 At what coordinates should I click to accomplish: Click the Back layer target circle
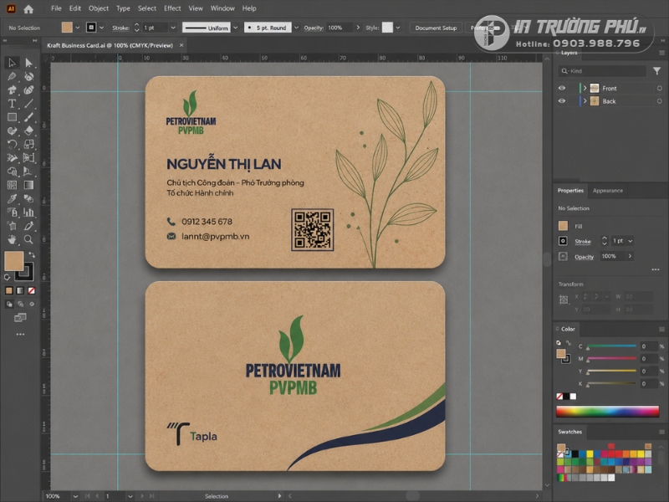pos(660,101)
